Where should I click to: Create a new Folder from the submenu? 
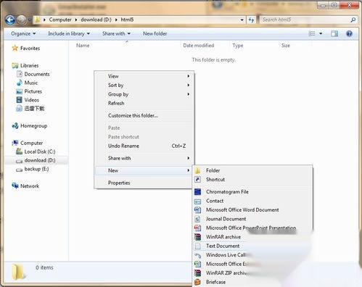pos(252,170)
